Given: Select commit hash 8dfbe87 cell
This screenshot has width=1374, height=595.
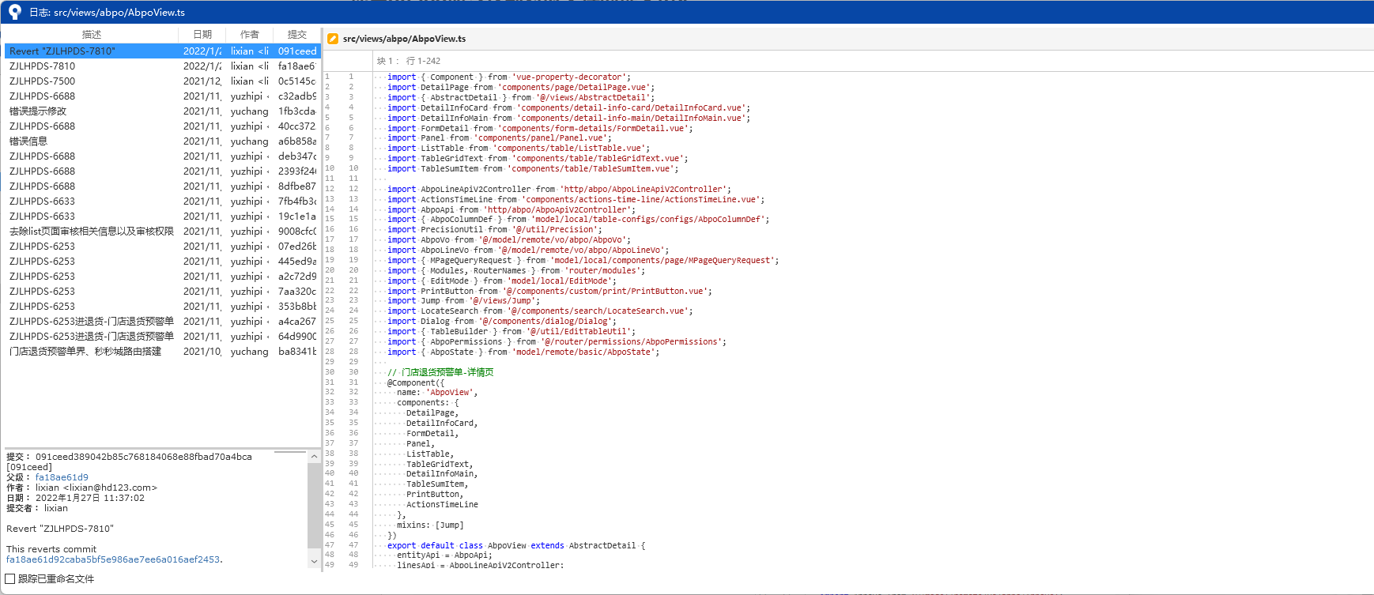Looking at the screenshot, I should point(296,186).
